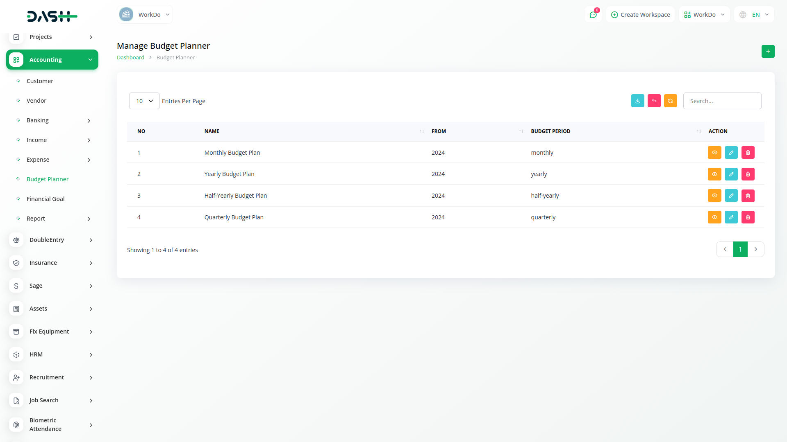Sort table by Budget Period column

click(x=550, y=131)
